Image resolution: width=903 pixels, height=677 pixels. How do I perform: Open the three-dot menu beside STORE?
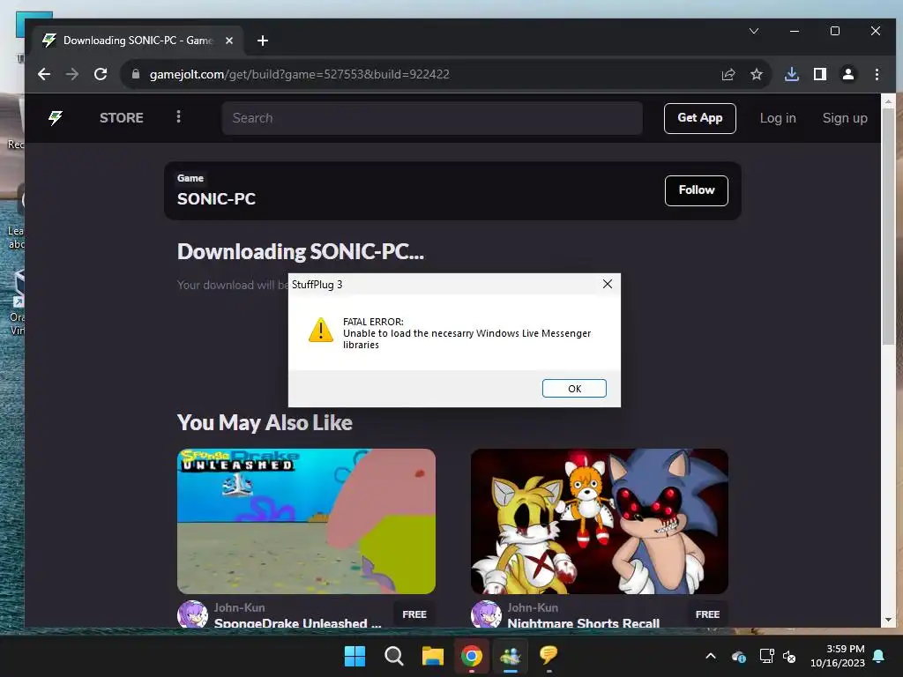click(178, 117)
